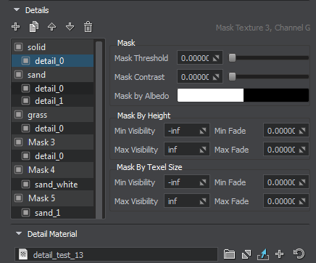Add a new detail with plus icon

[x=16, y=27]
